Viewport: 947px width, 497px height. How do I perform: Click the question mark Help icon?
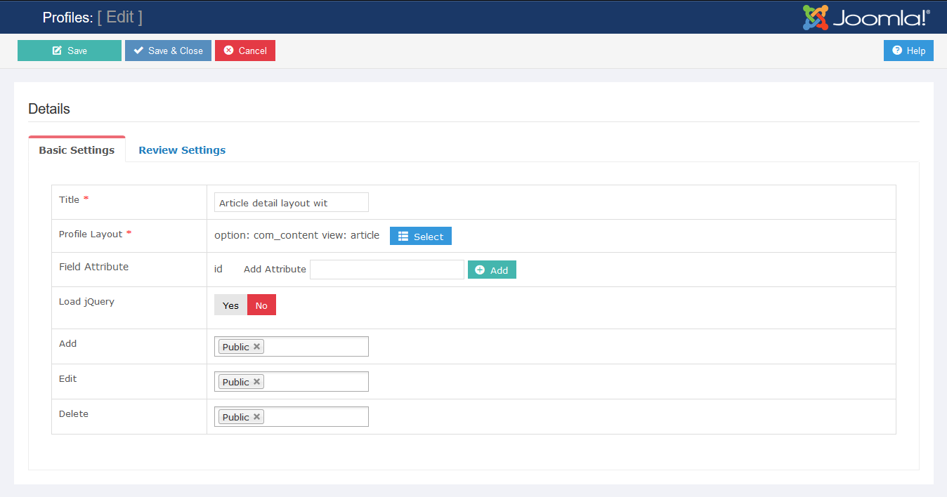point(897,51)
